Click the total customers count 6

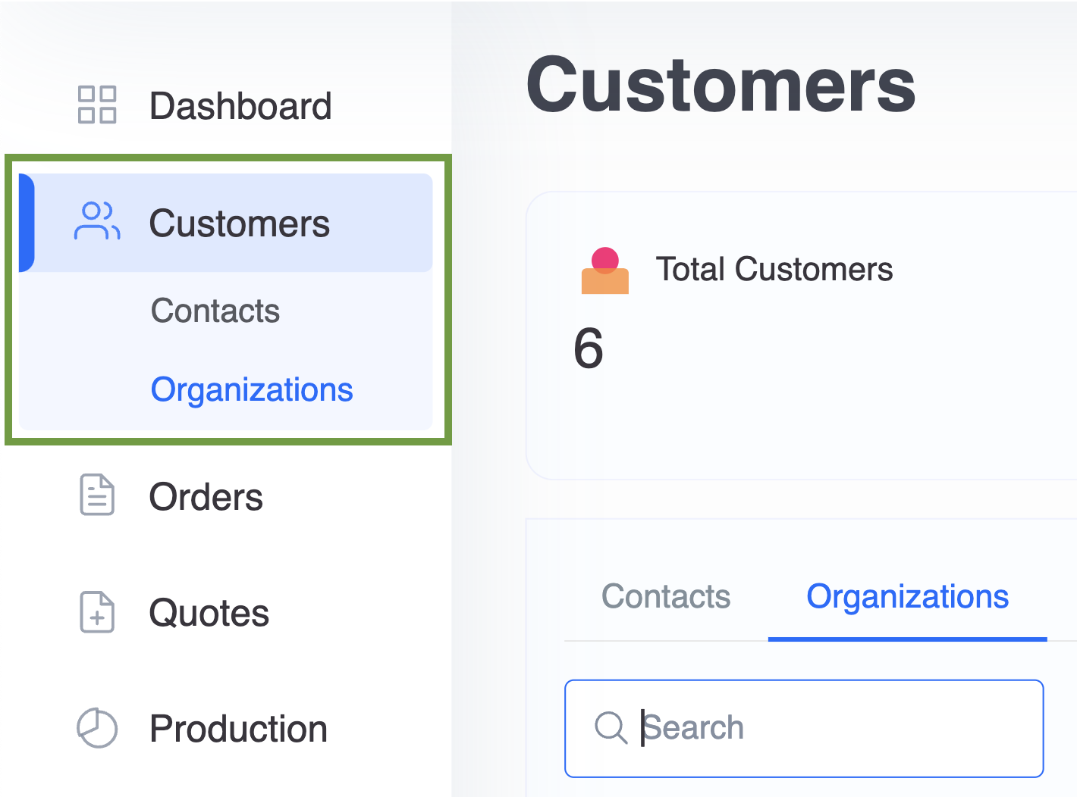point(589,348)
